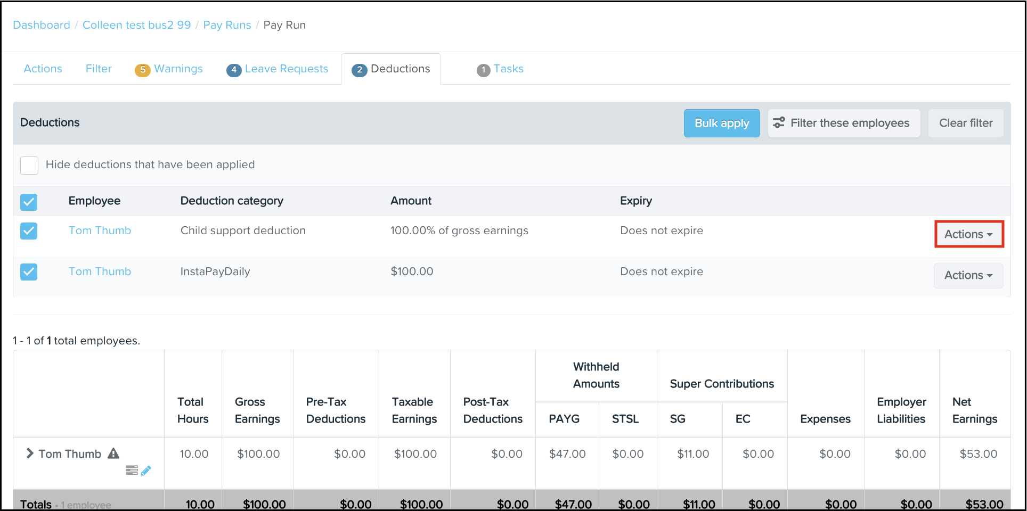
Task: Open the Actions tab
Action: [x=43, y=69]
